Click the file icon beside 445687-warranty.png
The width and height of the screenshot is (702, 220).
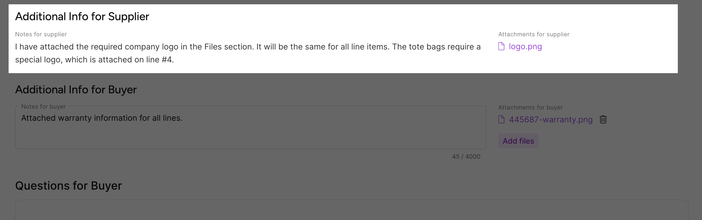501,119
